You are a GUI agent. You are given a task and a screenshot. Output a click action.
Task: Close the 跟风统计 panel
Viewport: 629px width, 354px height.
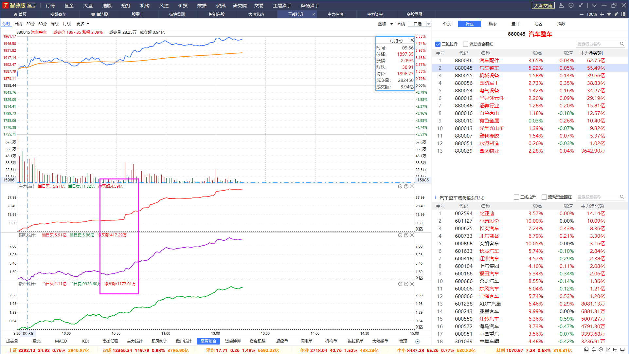[x=412, y=235]
